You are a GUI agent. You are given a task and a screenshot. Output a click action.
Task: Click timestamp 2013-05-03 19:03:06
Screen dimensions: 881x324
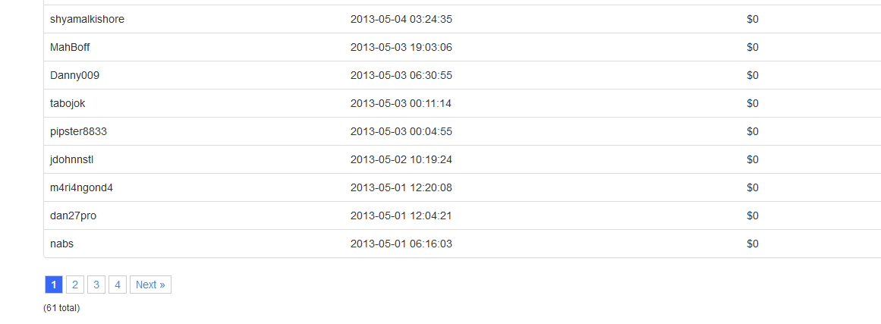401,47
